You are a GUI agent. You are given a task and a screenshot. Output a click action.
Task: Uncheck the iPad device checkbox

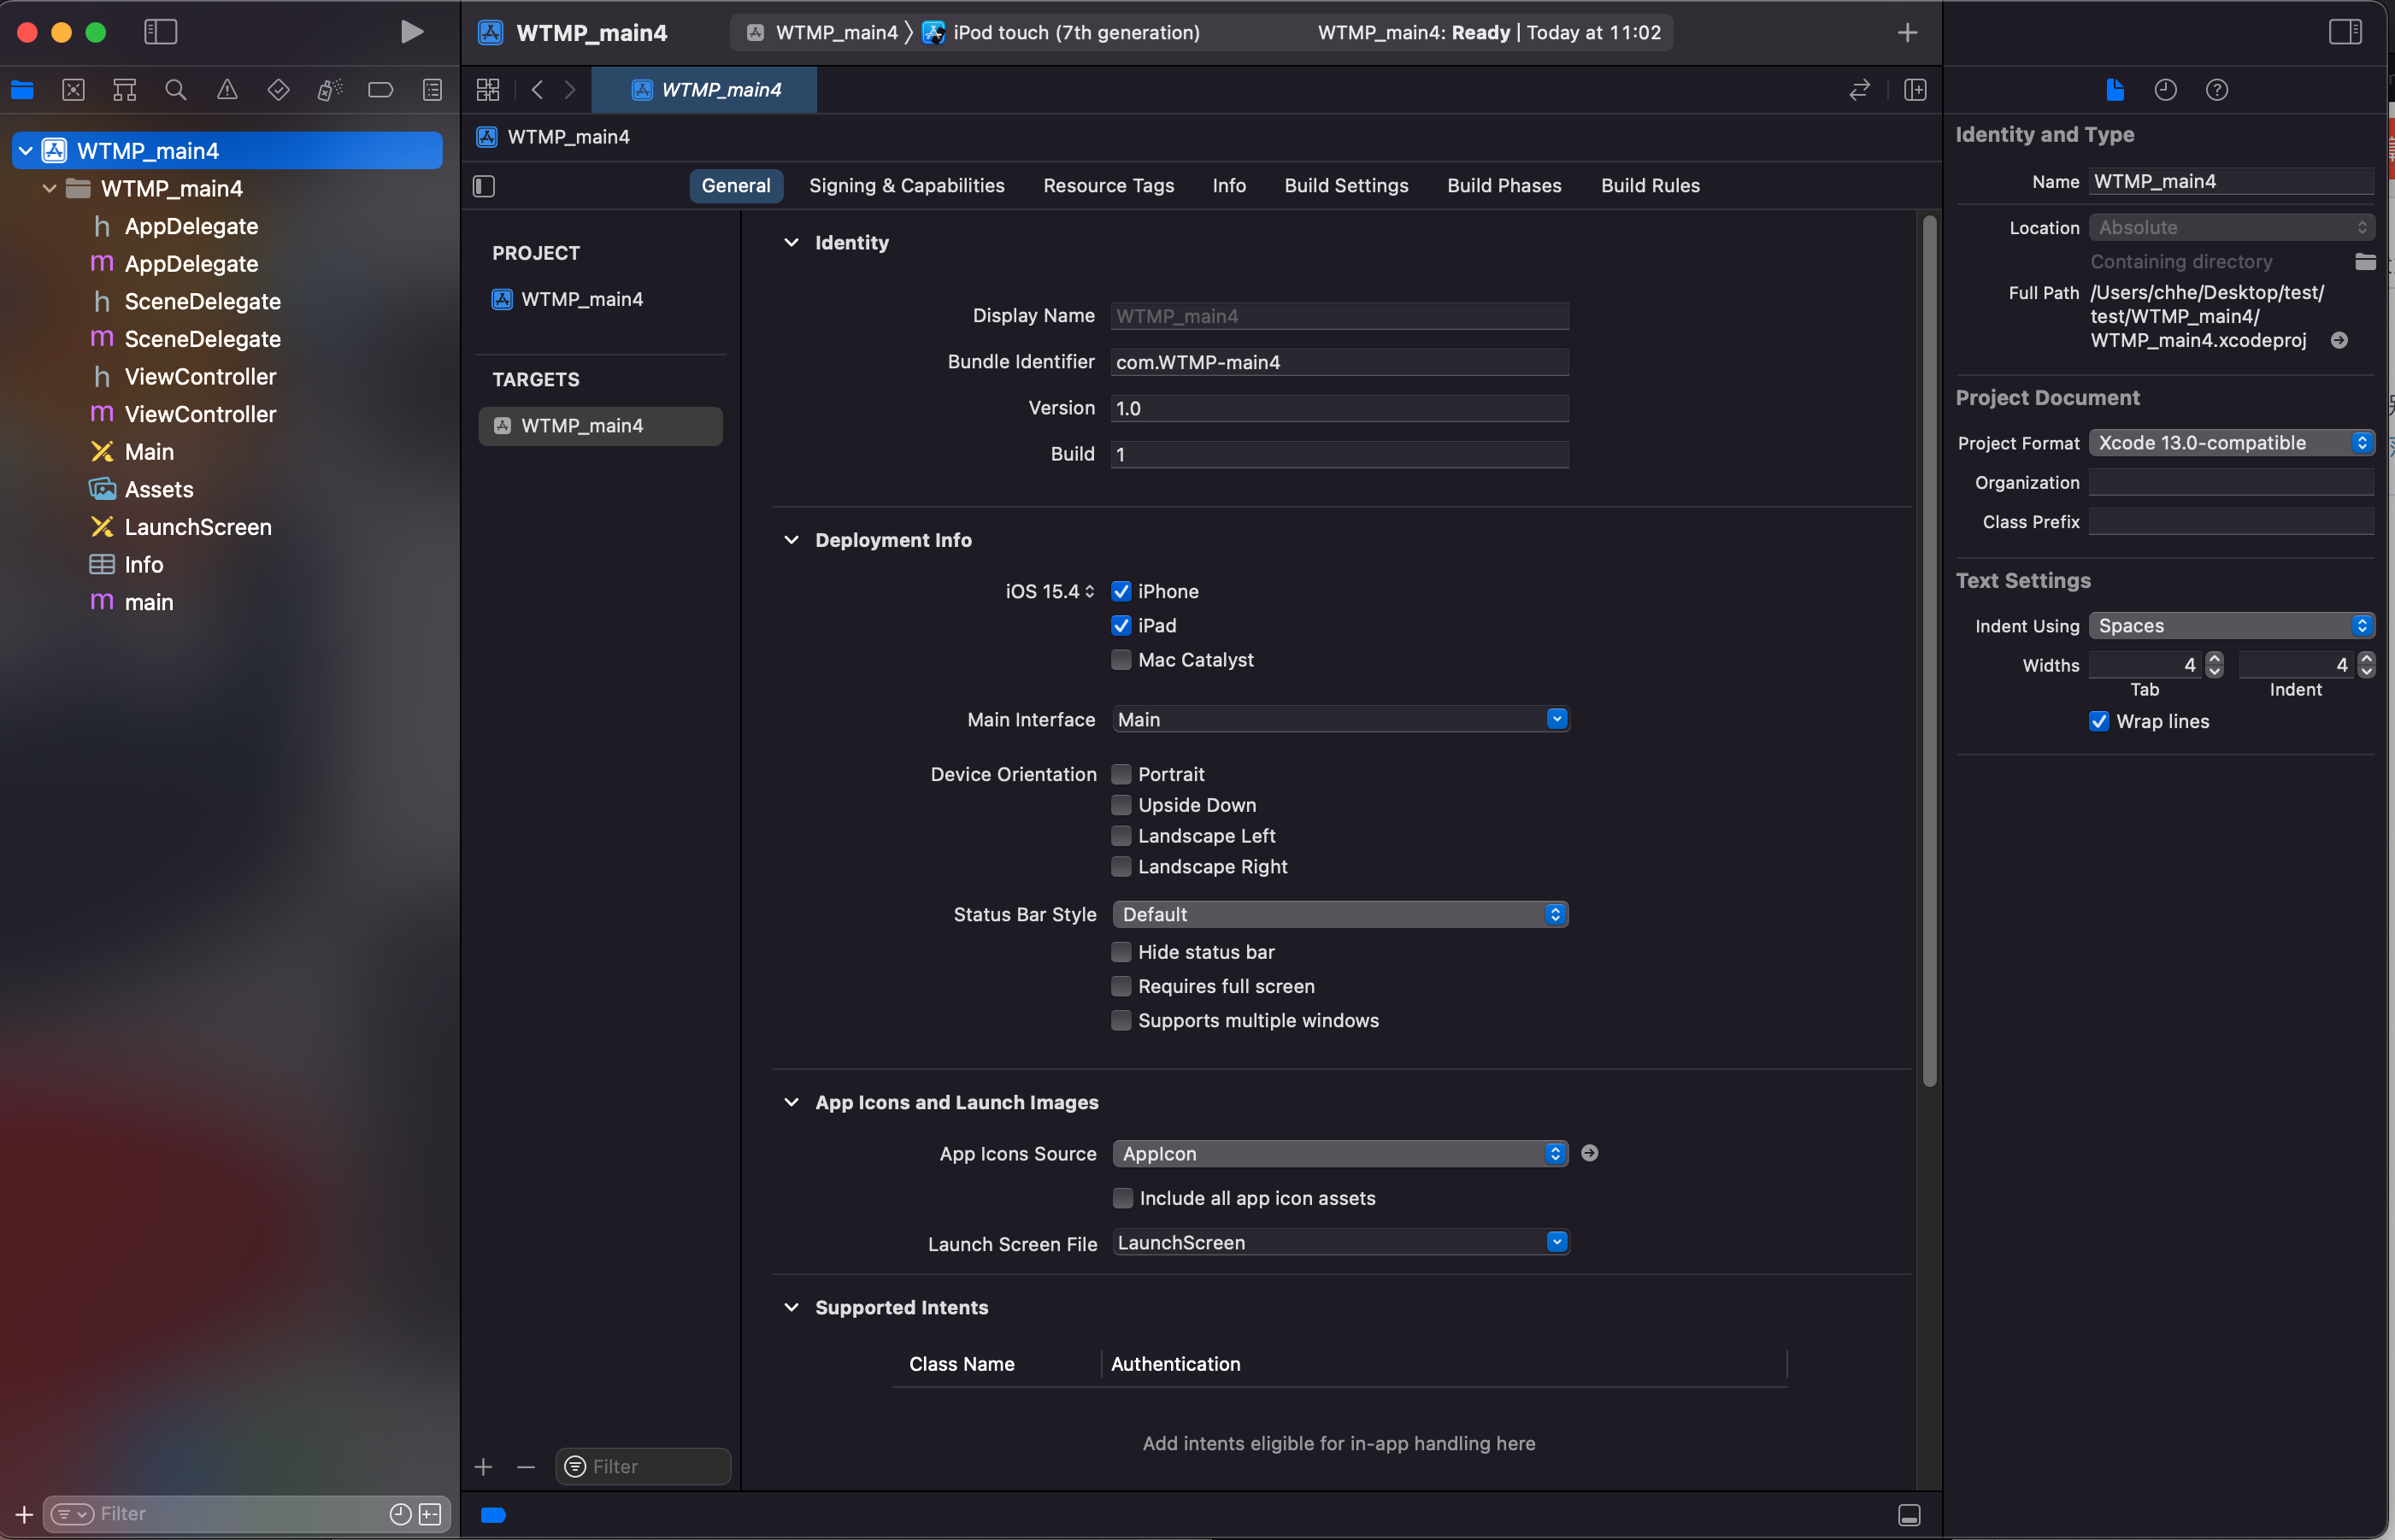tap(1121, 625)
